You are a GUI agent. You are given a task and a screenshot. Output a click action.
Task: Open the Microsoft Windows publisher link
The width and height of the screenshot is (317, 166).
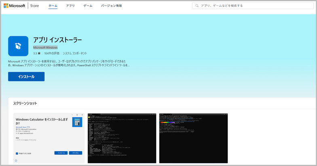pyautogui.click(x=45, y=48)
